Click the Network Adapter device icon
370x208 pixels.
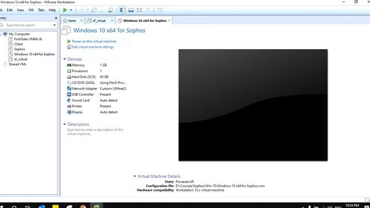[x=69, y=88]
